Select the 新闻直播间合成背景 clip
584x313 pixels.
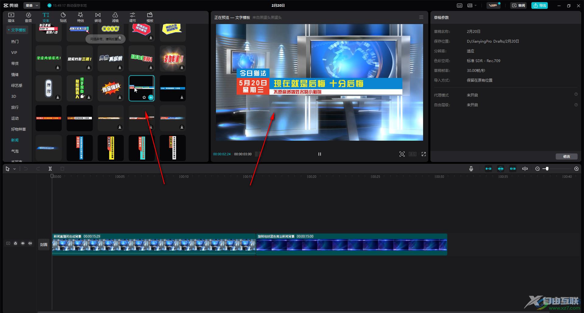coord(154,244)
